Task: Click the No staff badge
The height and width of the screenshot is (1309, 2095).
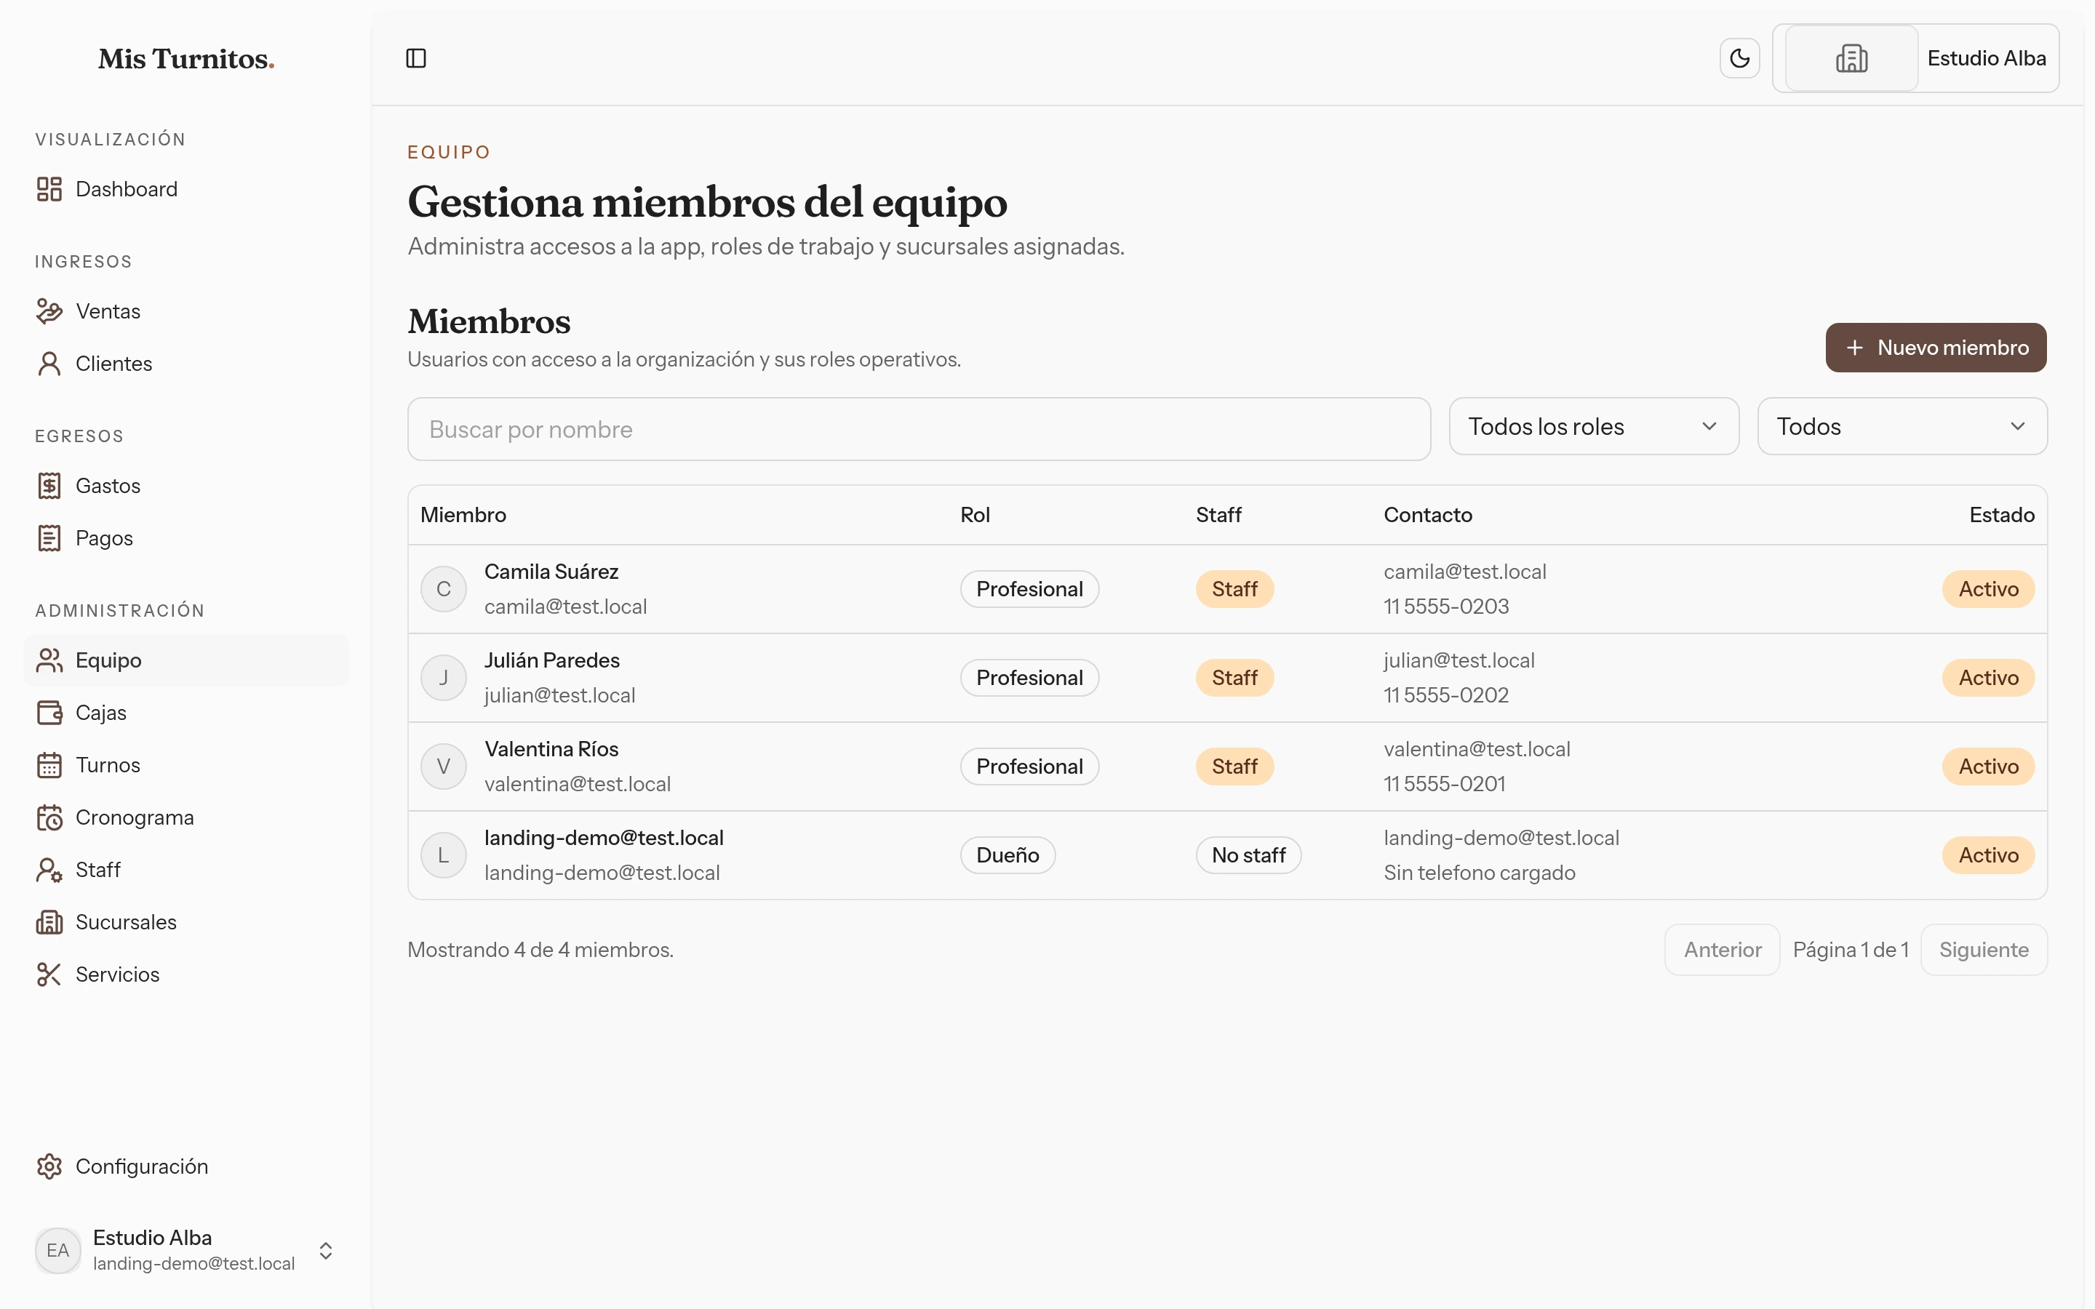Action: [x=1248, y=855]
